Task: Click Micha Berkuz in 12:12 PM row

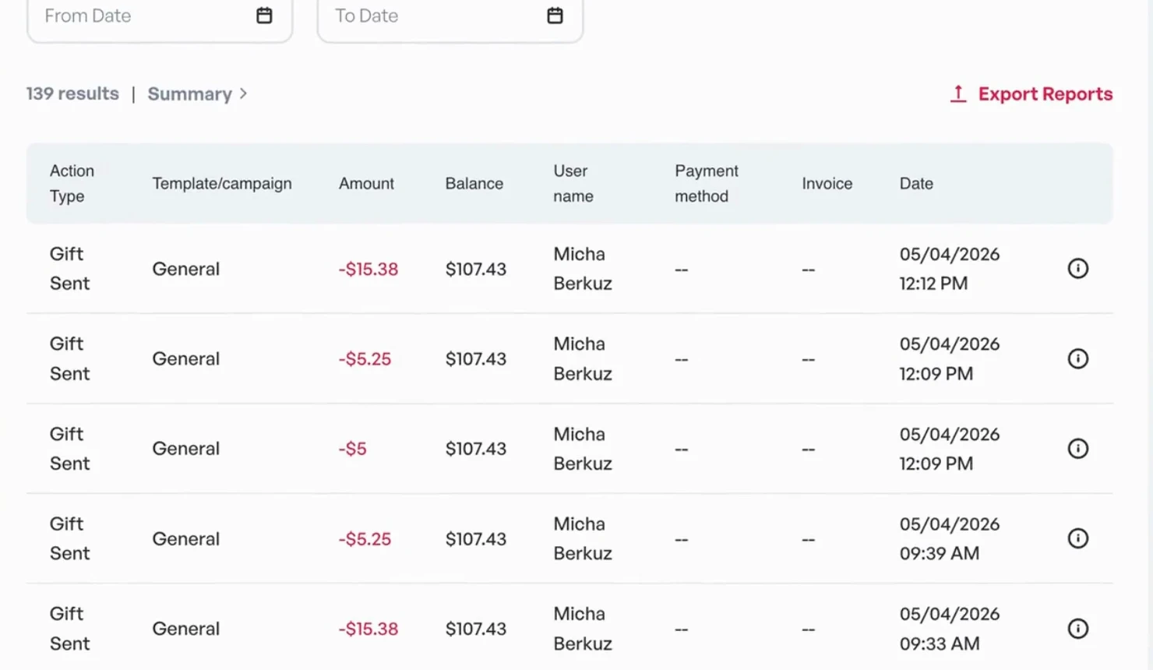Action: click(583, 269)
